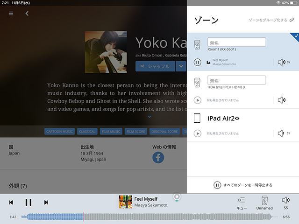Open the hamburger navigation menu
The image size is (299, 224).
coord(11,14)
